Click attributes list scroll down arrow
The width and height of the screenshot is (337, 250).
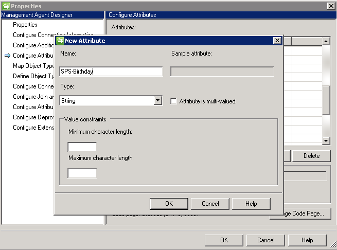326,141
